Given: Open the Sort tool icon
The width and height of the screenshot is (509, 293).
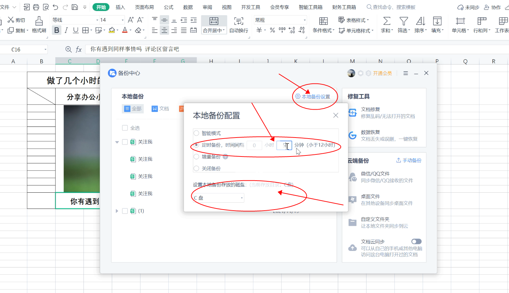Looking at the screenshot, I should 420,21.
